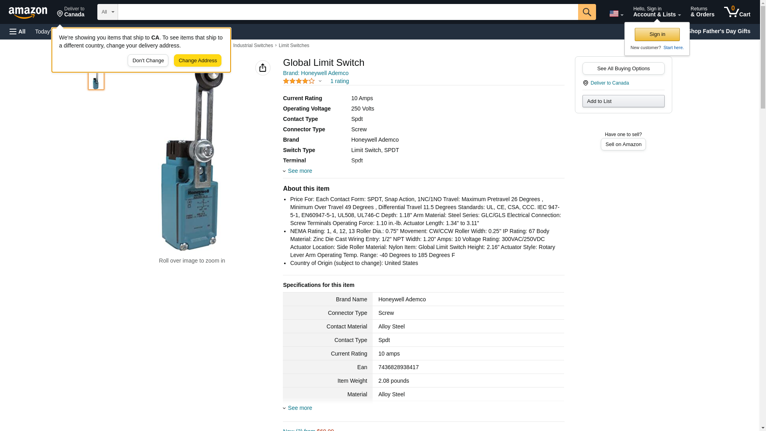Expand See more under product overview
The height and width of the screenshot is (431, 766).
tap(300, 171)
